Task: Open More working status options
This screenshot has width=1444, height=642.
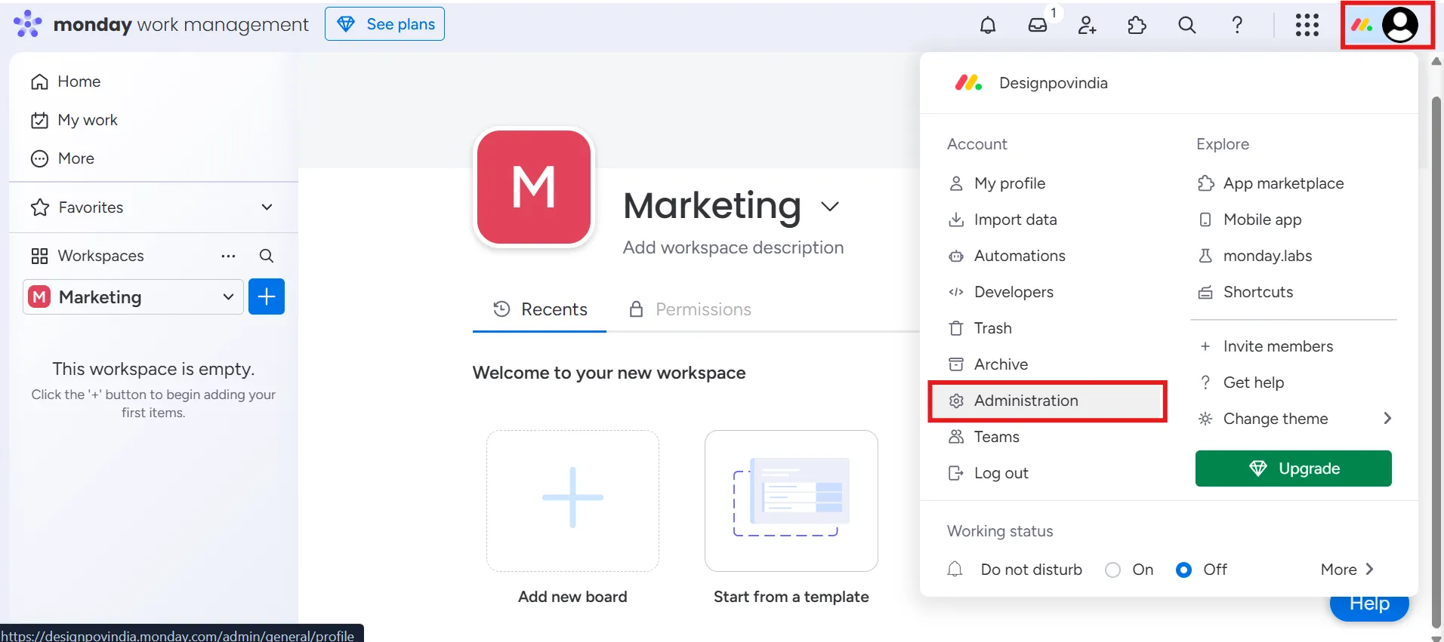Action: point(1347,570)
